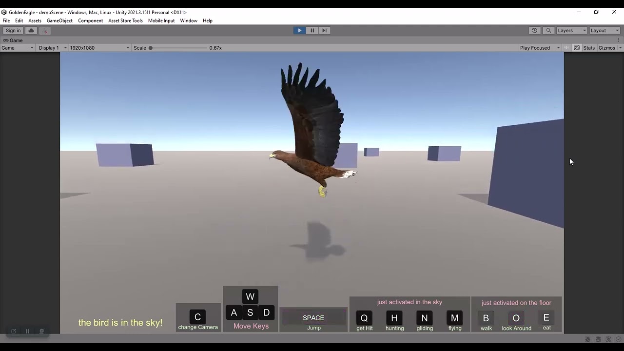Click the B walk key
The height and width of the screenshot is (351, 624).
(x=486, y=318)
